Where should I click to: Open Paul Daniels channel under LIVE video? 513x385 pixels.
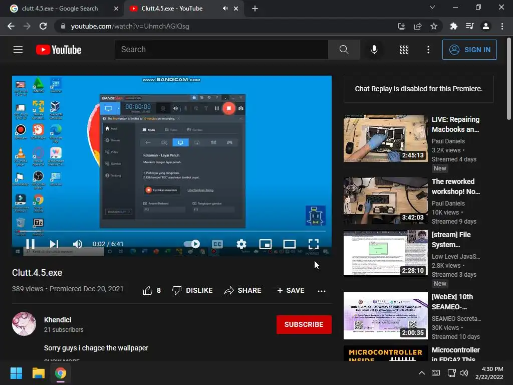[x=448, y=141]
